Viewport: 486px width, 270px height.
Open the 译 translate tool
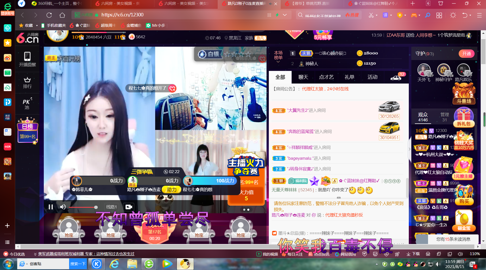(385, 15)
